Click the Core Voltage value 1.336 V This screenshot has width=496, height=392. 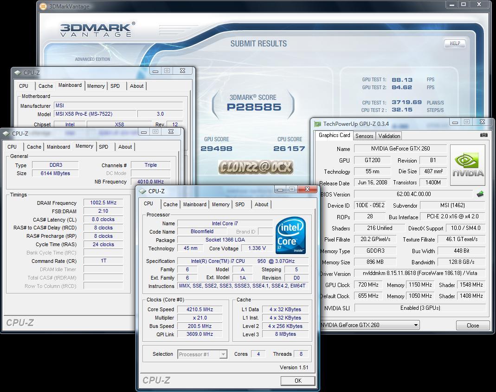257,248
